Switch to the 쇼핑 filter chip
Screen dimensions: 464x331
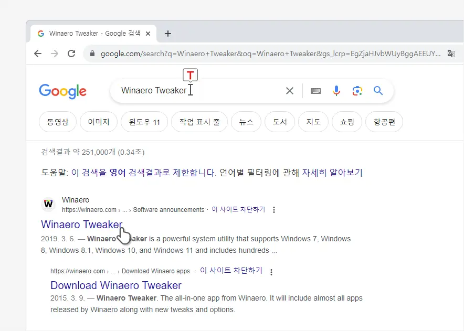346,122
